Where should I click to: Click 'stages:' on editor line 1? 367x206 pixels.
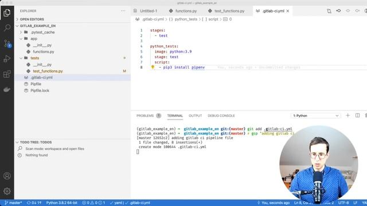(158, 30)
